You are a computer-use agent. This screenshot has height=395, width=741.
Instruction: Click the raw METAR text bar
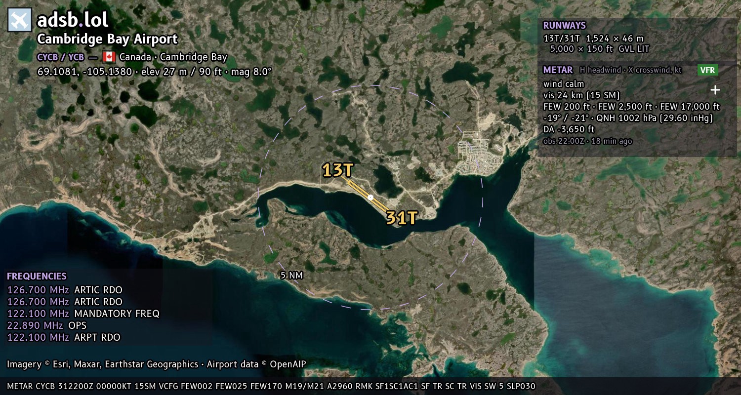click(x=271, y=386)
